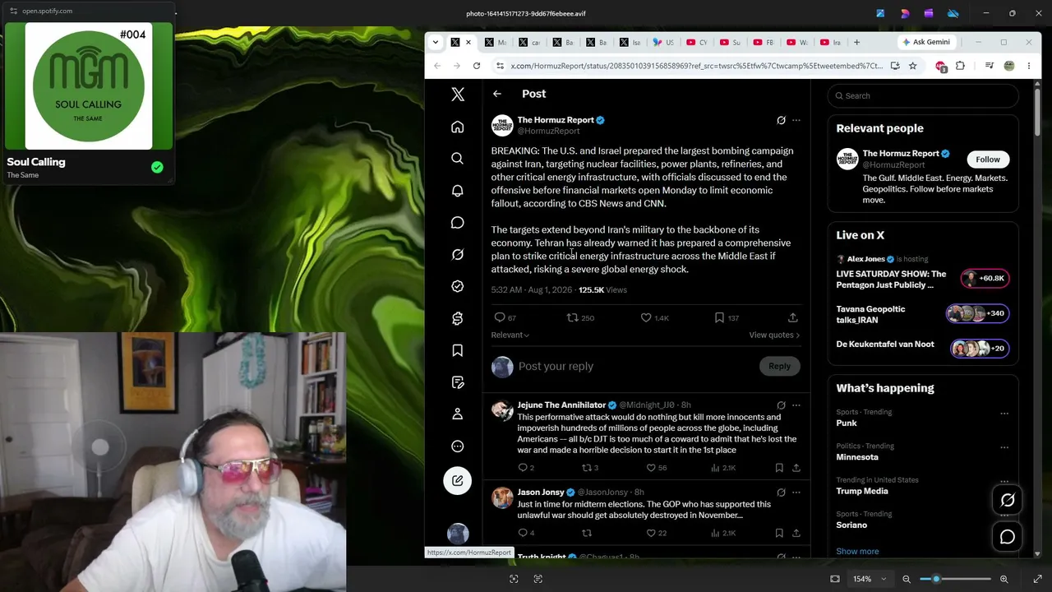Open Explore search icon in X sidebar
Viewport: 1052px width, 592px height.
click(x=458, y=159)
